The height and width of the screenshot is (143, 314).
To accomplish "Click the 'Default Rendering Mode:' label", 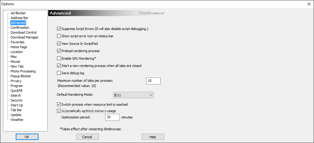I will pos(75,94).
